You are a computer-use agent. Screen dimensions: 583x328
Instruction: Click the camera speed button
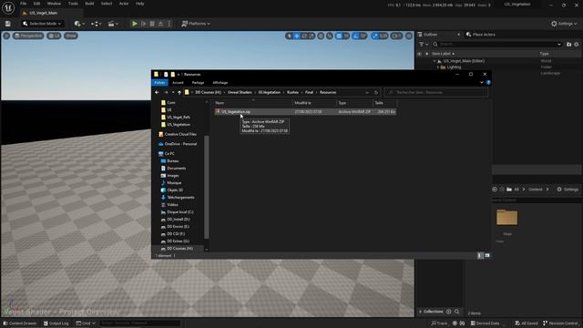397,36
